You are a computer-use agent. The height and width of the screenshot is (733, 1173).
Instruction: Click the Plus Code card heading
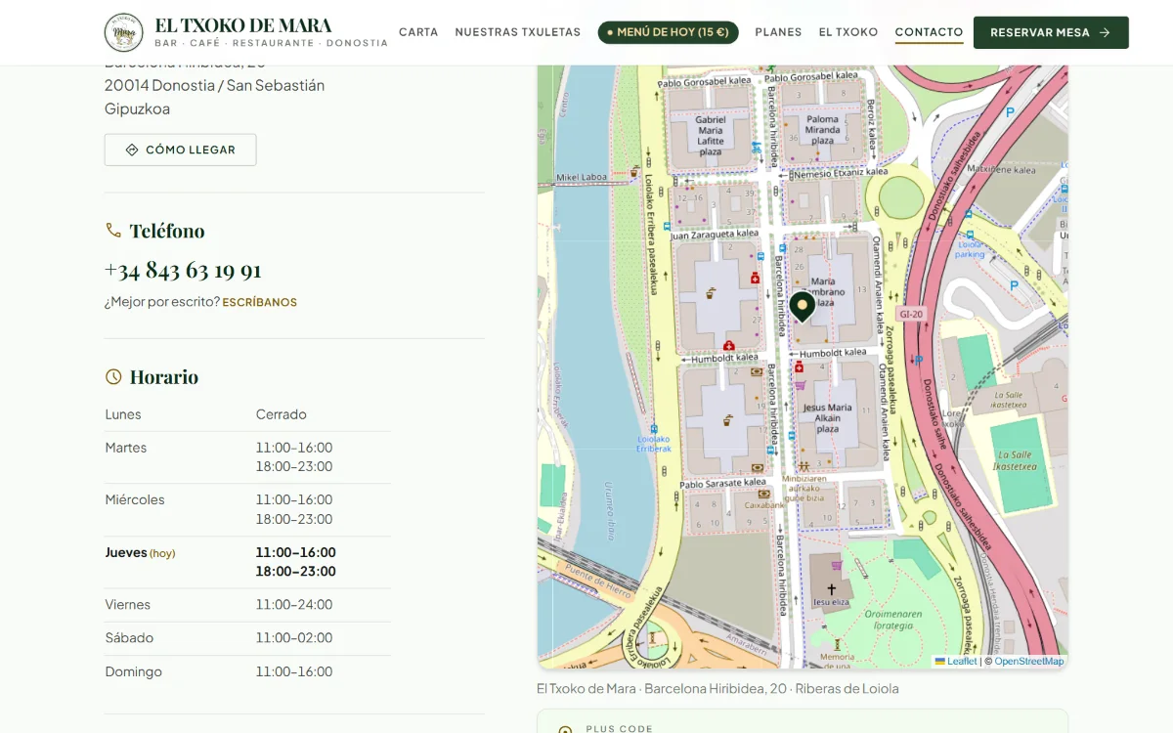pos(619,728)
